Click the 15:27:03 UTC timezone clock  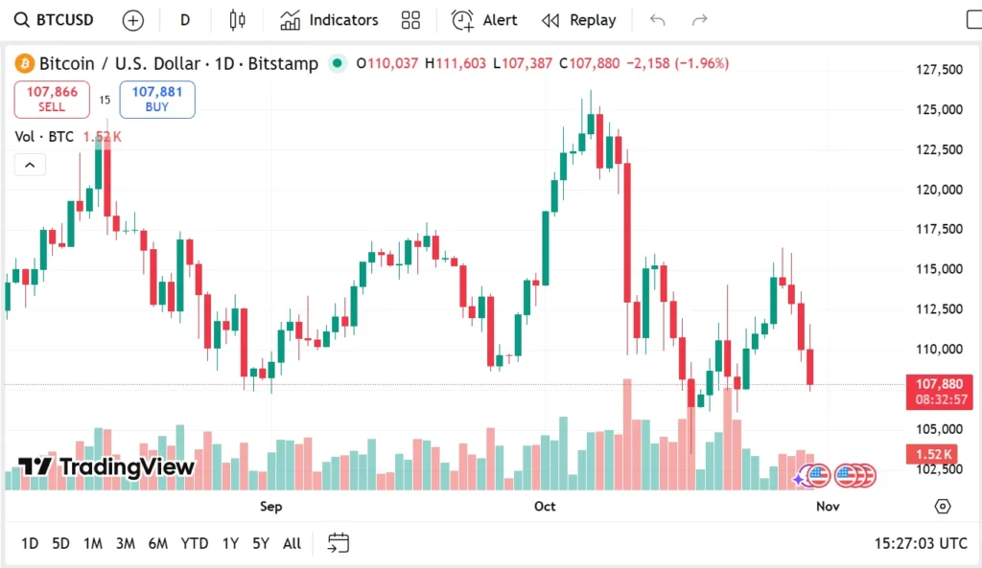click(921, 543)
